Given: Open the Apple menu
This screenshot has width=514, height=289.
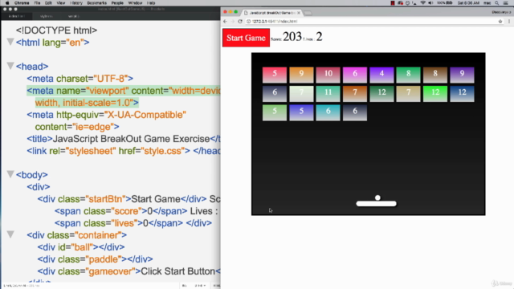Looking at the screenshot, I should point(7,3).
